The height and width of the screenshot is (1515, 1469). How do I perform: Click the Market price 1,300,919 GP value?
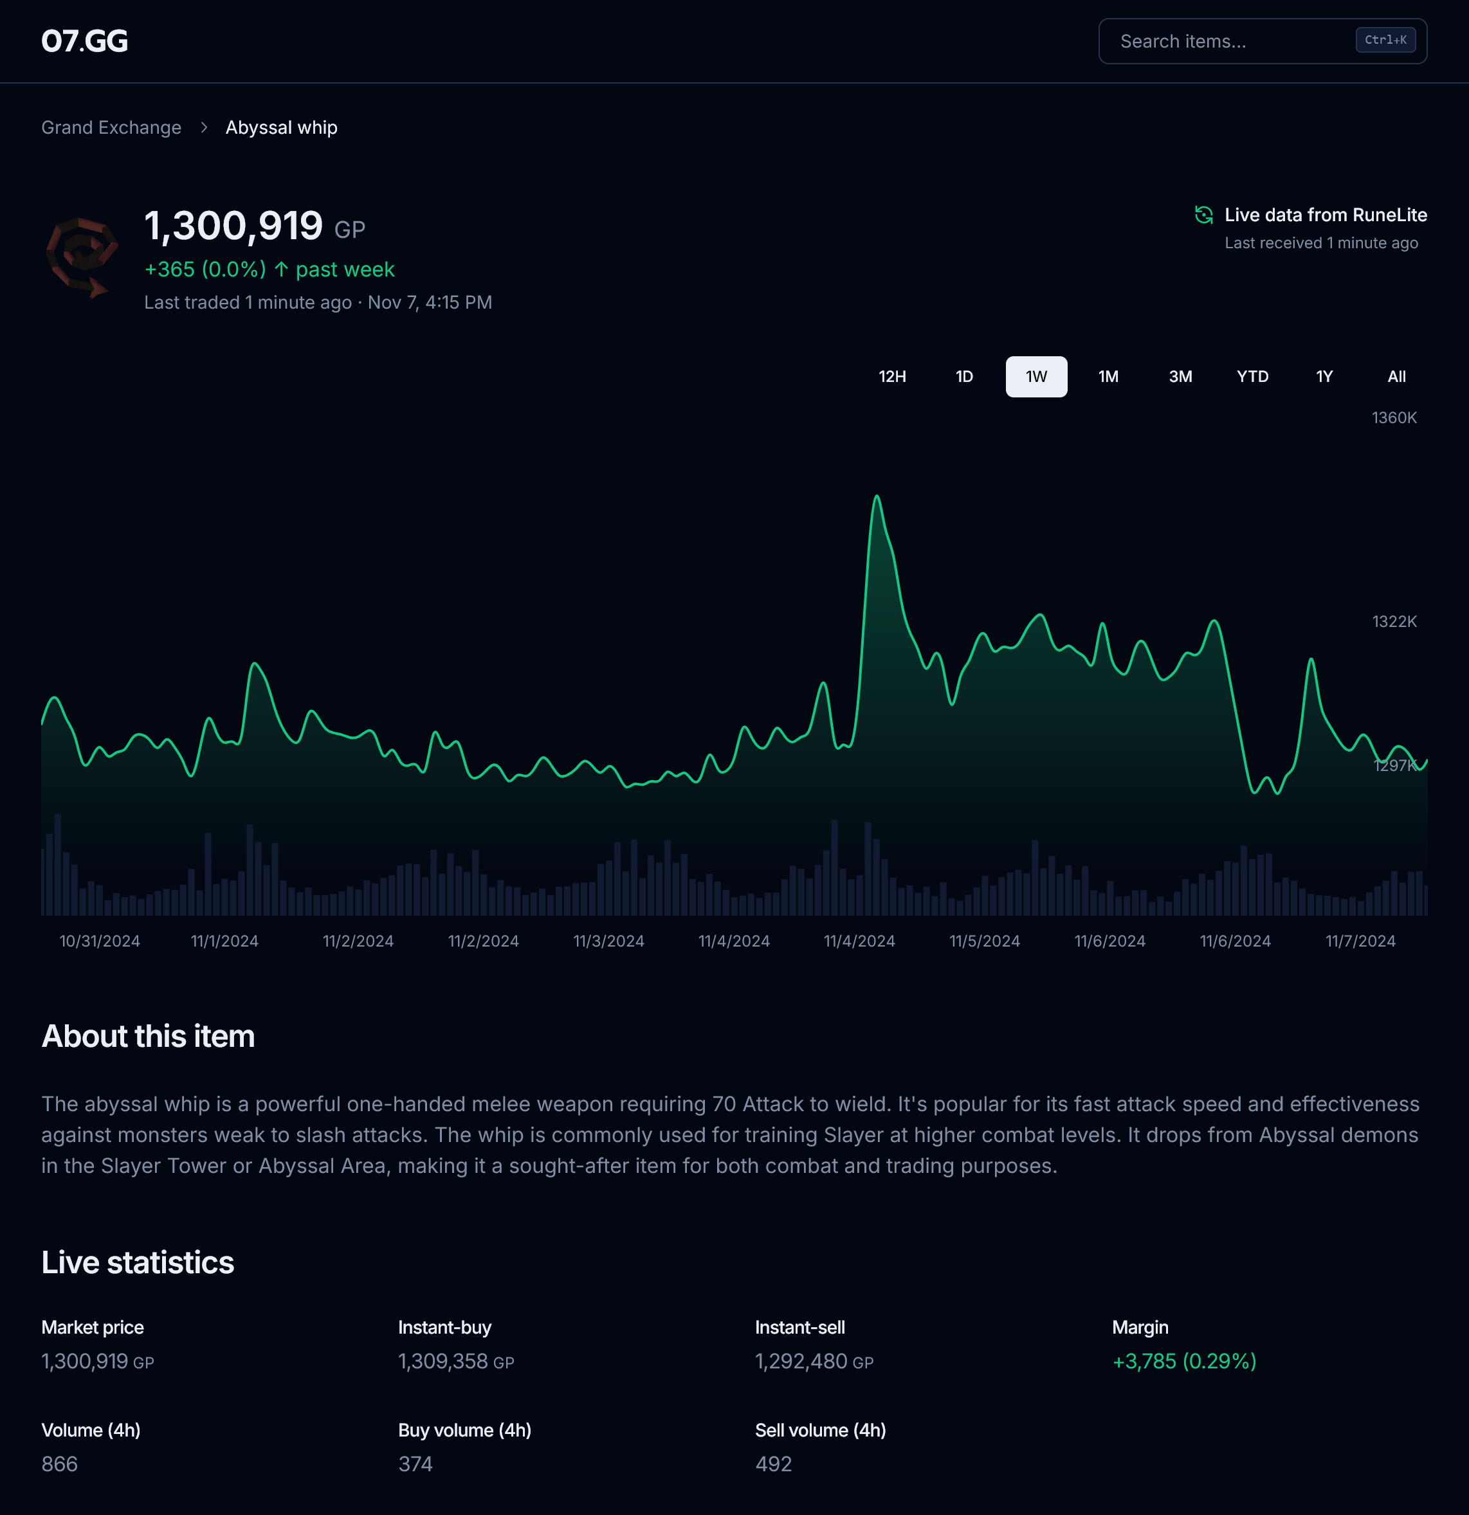97,1361
